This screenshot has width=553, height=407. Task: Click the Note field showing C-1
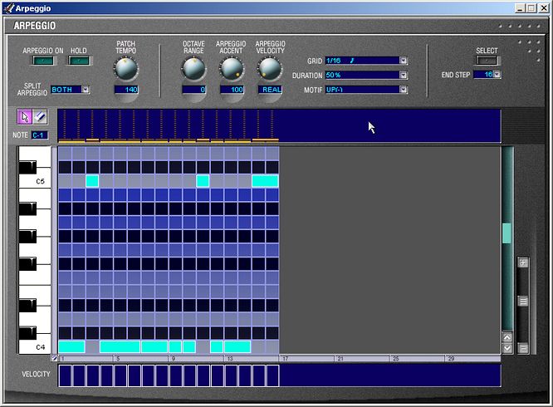click(x=39, y=135)
